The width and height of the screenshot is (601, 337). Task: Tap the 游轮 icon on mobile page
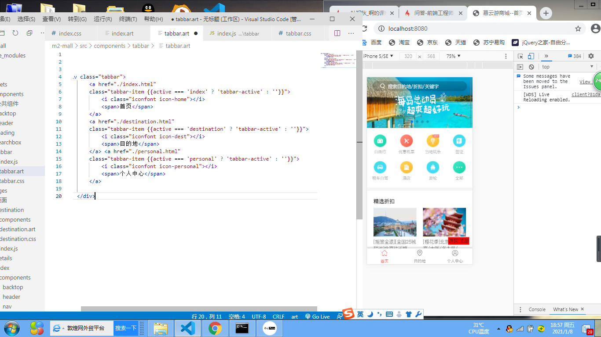tap(433, 167)
